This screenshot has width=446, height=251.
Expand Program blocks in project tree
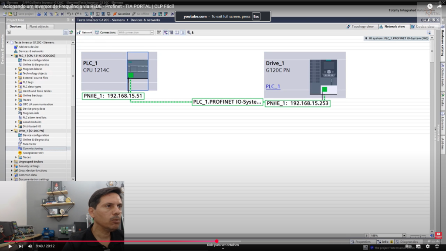pyautogui.click(x=16, y=69)
